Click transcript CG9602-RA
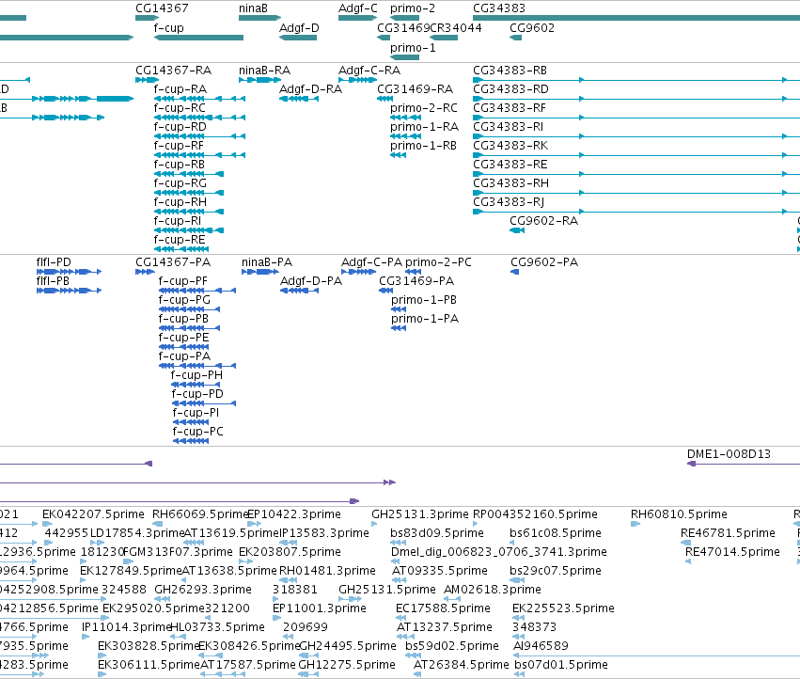The height and width of the screenshot is (679, 800). click(544, 221)
